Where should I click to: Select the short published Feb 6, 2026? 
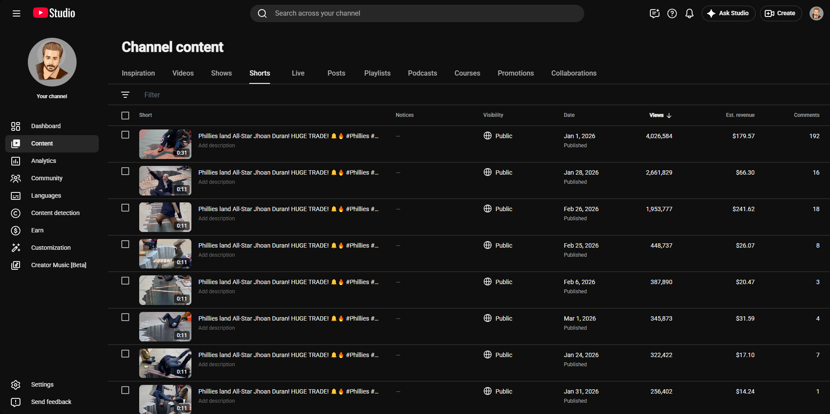[125, 281]
